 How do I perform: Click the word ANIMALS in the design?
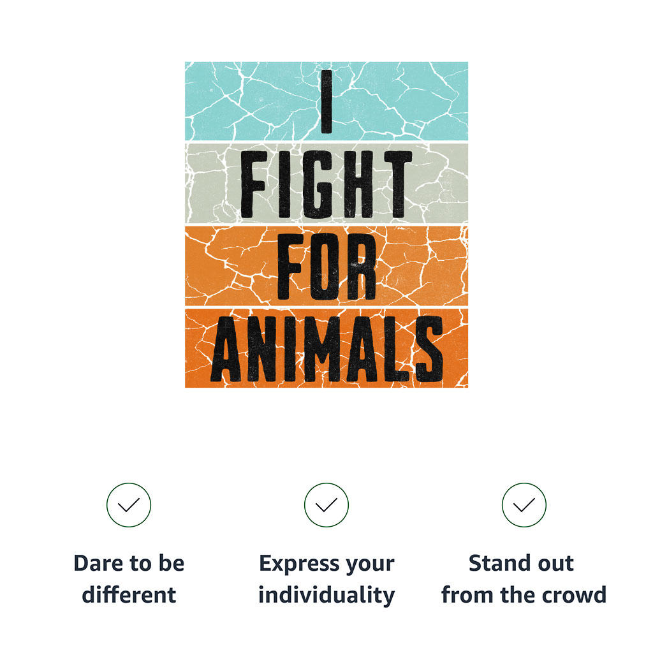(x=327, y=349)
